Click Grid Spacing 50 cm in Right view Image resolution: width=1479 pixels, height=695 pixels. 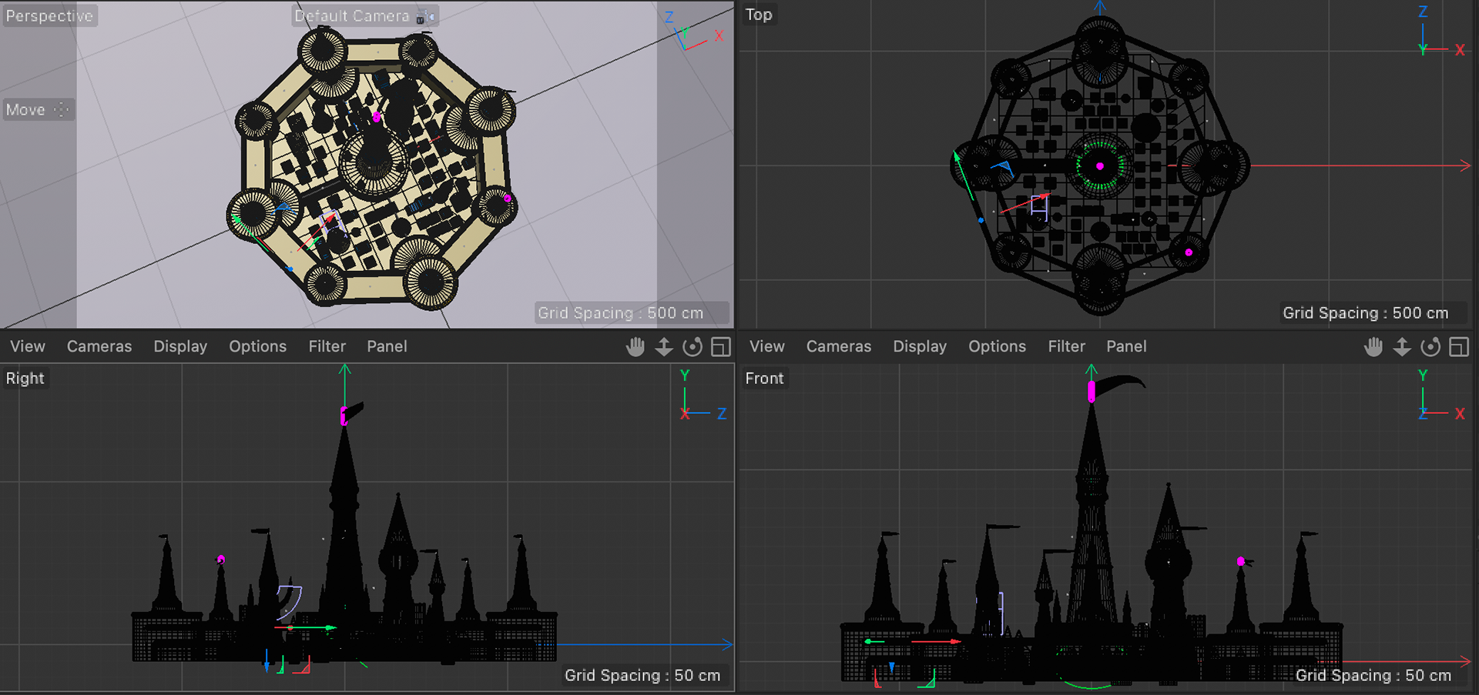coord(642,675)
